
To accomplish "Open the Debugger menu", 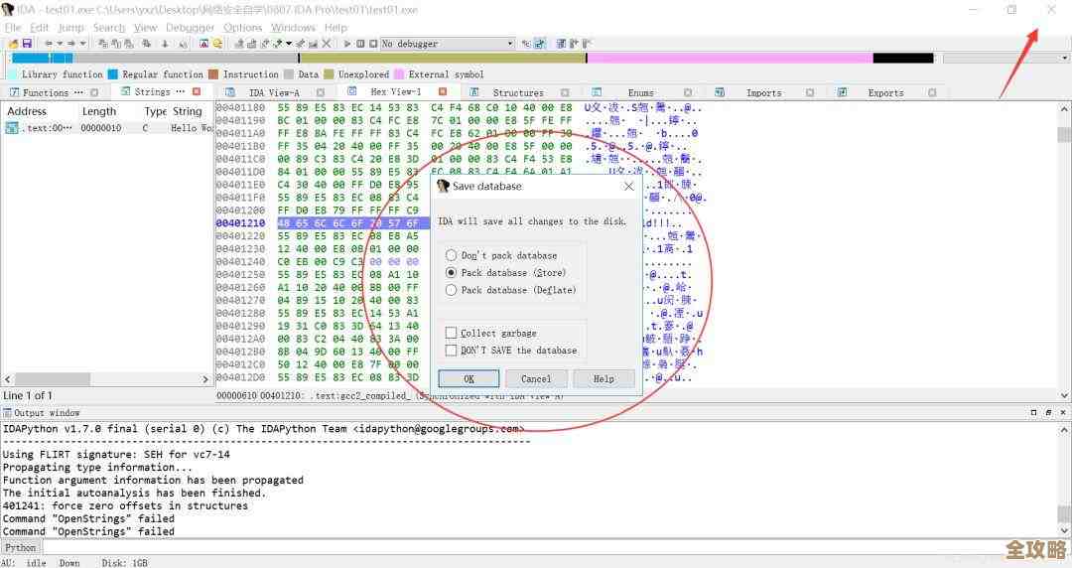I will pyautogui.click(x=189, y=28).
